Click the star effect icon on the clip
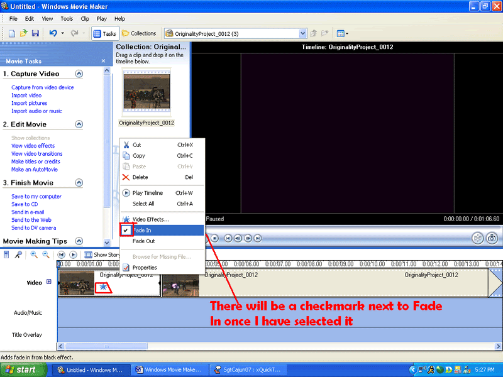The image size is (503, 377). coord(103,287)
